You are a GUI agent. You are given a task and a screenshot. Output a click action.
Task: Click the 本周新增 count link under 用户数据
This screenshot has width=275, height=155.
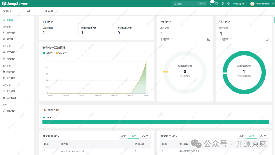(173, 39)
